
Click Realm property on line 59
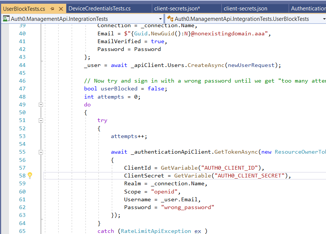[x=132, y=183]
